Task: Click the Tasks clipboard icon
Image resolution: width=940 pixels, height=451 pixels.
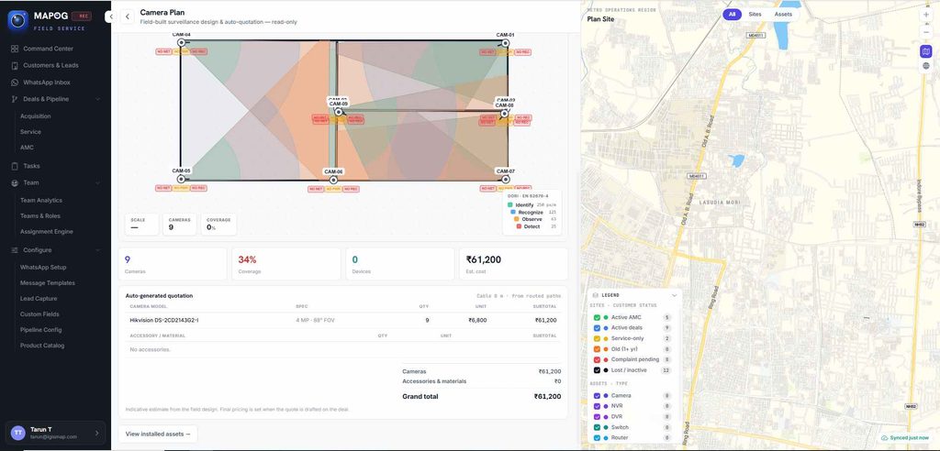Action: pyautogui.click(x=15, y=166)
